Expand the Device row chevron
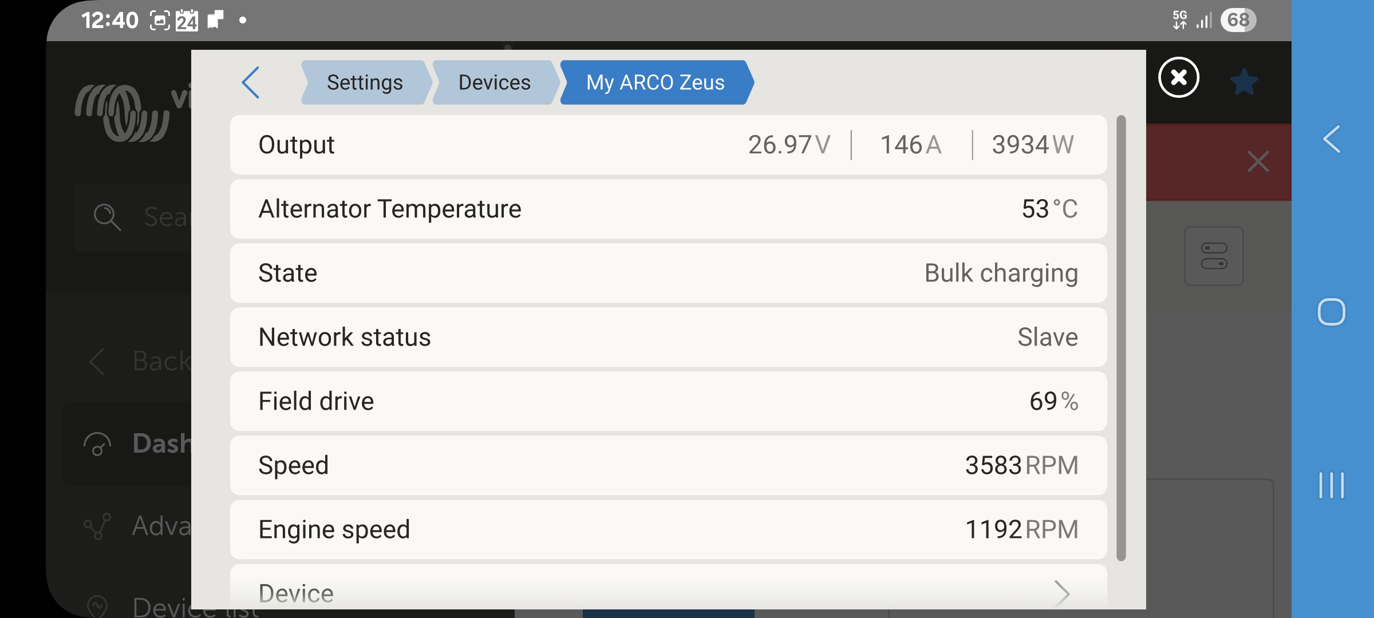 tap(1062, 593)
